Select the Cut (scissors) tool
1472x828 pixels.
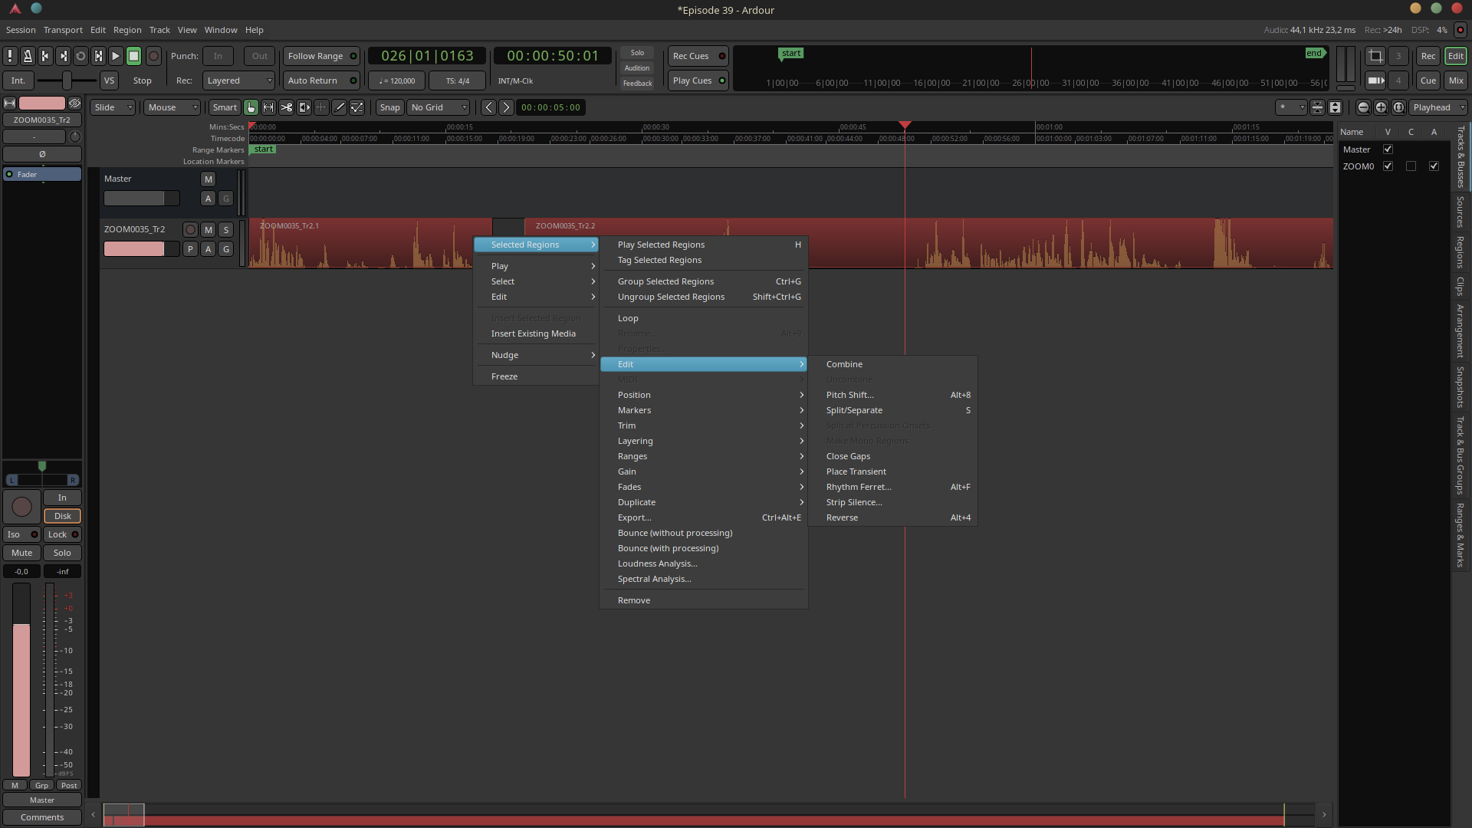coord(286,107)
